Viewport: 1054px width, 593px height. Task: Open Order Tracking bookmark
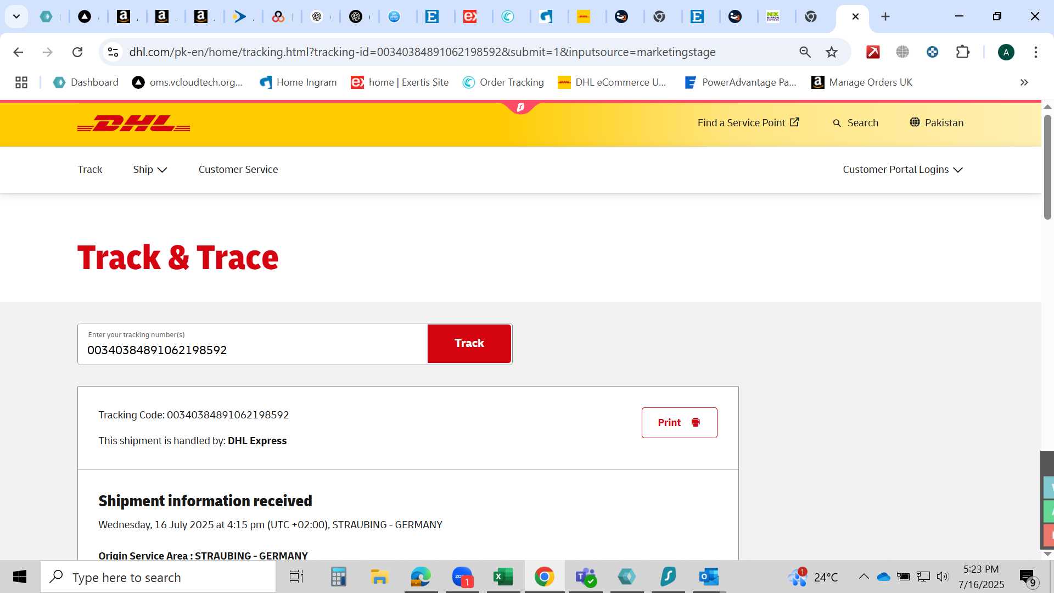pos(503,82)
